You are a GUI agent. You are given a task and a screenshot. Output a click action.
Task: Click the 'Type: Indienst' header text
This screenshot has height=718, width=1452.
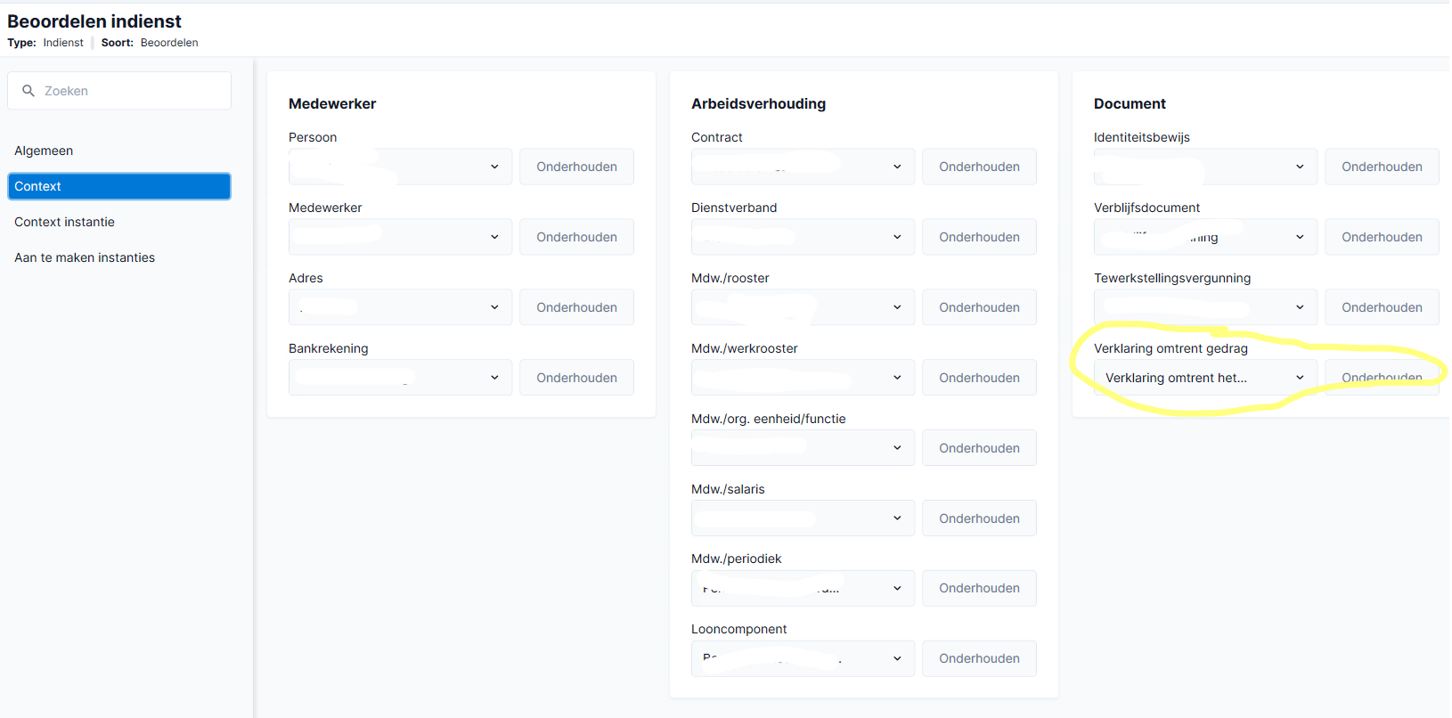coord(45,43)
